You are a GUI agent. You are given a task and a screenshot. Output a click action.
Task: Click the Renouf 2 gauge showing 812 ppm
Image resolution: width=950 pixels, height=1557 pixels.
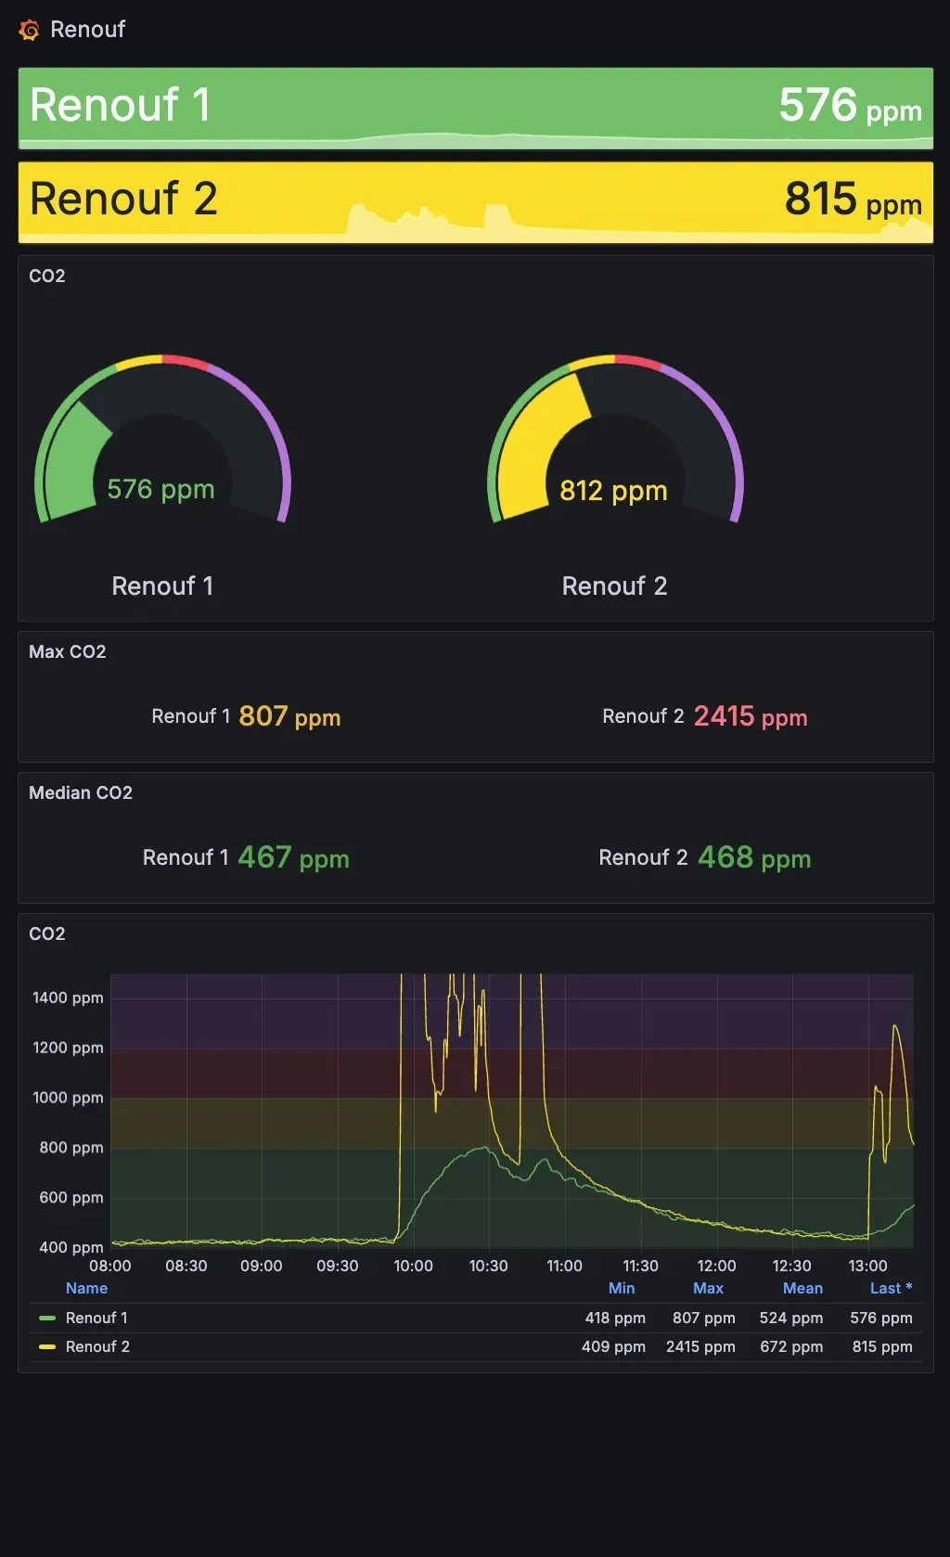[614, 445]
